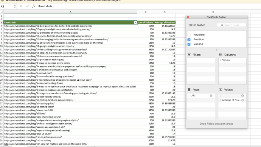261x147 pixels.
Task: Click the 10-google-analytics-reports URL cell
Action: (x=70, y=29)
